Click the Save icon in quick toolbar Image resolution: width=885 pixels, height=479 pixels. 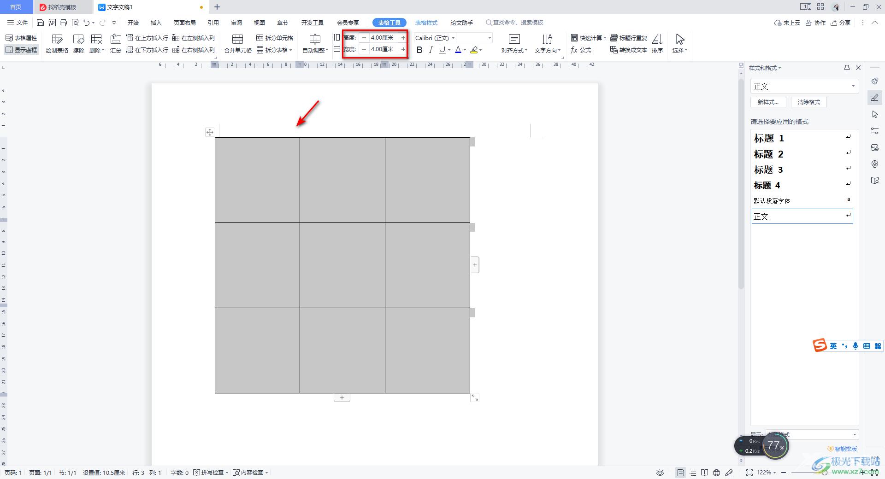pyautogui.click(x=40, y=23)
